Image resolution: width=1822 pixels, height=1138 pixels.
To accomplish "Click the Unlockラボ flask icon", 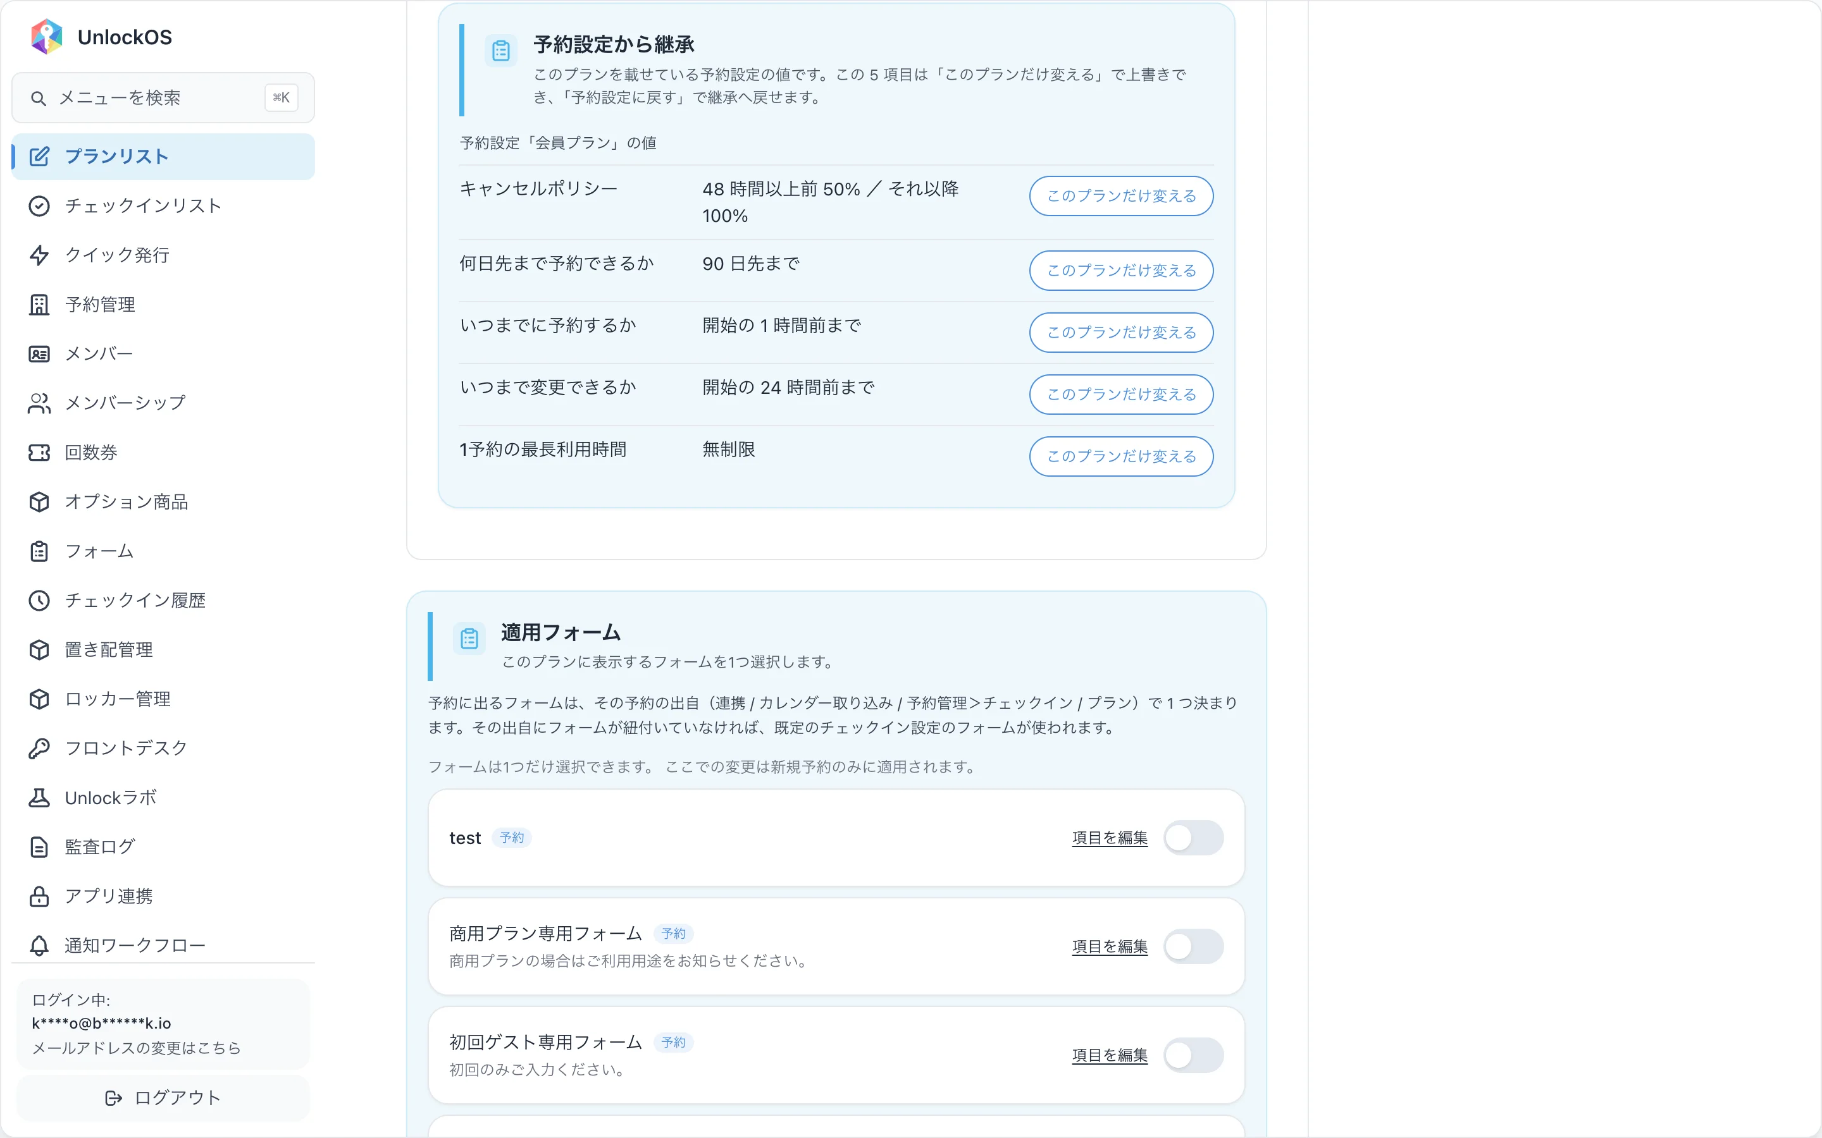I will [x=39, y=797].
